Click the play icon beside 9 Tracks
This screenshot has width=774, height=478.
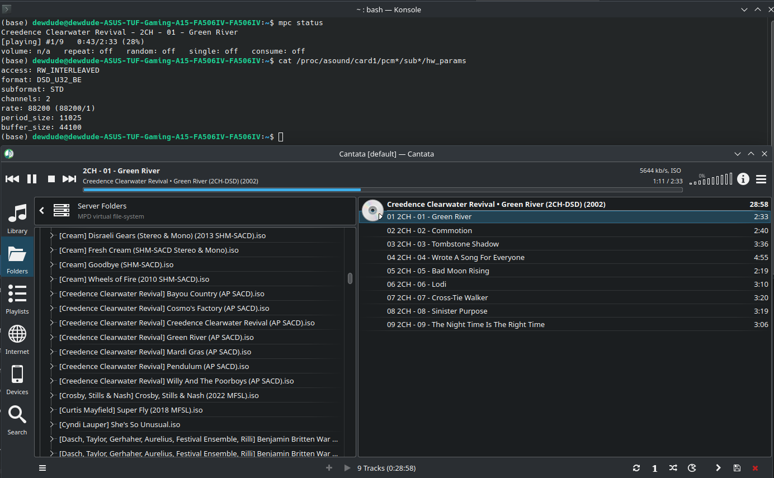pos(347,468)
